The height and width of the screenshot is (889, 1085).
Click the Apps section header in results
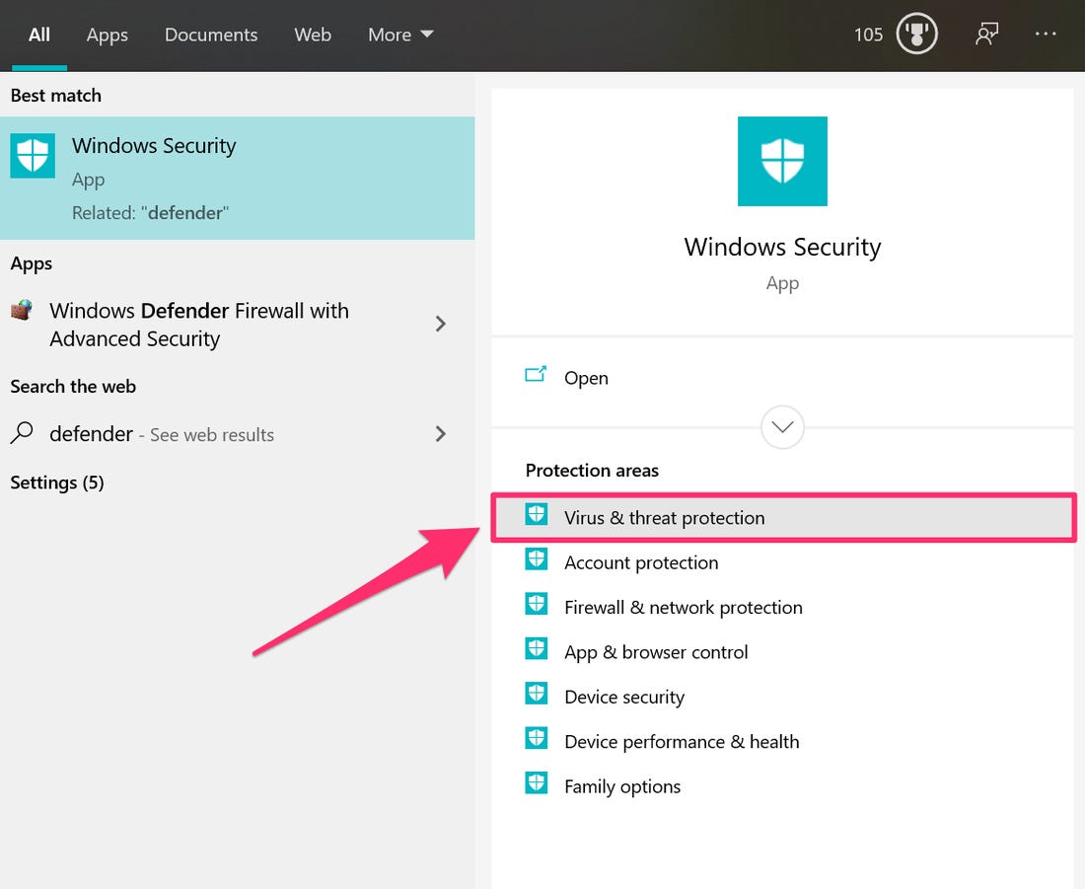32,263
